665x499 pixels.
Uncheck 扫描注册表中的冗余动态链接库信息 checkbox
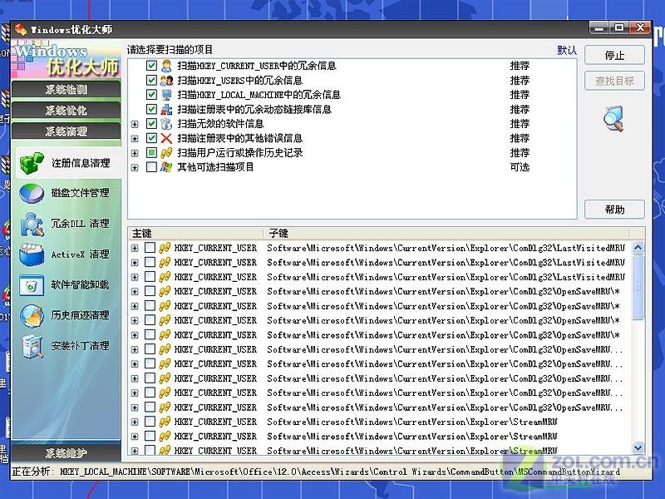tap(151, 109)
